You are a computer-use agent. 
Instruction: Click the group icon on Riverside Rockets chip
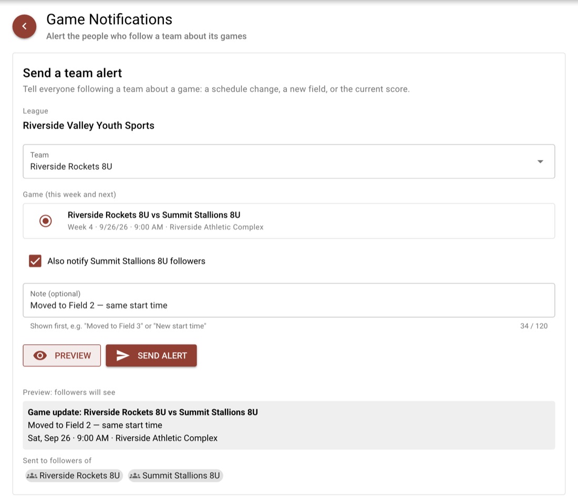click(x=32, y=476)
